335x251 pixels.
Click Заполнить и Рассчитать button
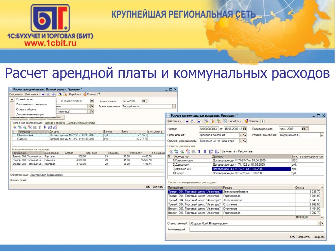click(237, 151)
